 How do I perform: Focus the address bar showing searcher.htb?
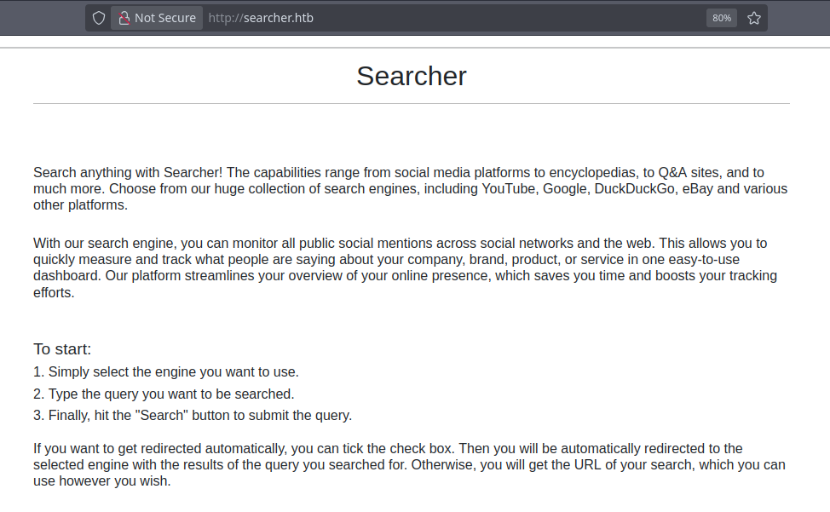tap(426, 18)
